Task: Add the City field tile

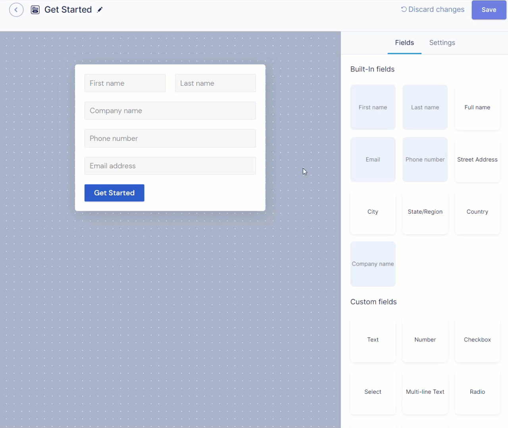Action: (373, 212)
